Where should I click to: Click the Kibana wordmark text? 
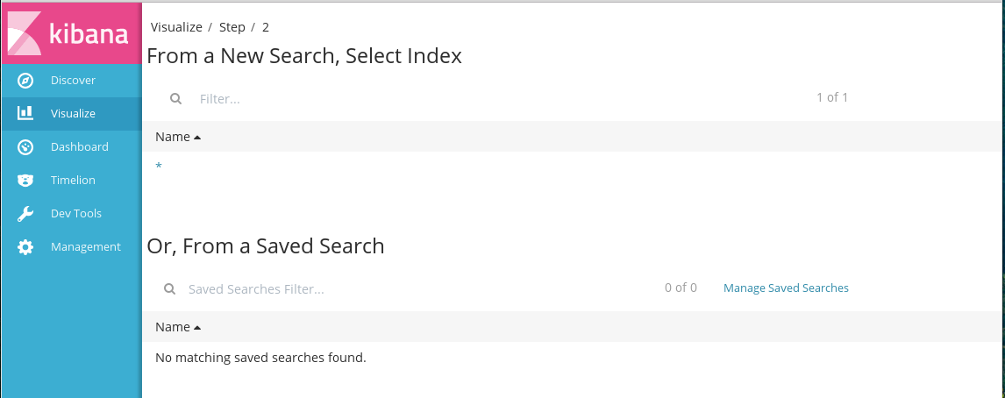(x=89, y=34)
